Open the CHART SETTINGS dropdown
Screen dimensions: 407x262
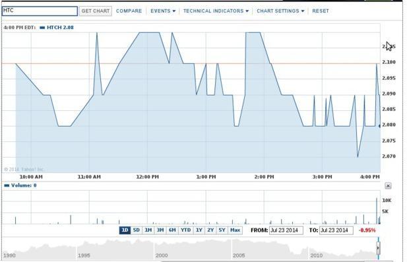[x=280, y=11]
